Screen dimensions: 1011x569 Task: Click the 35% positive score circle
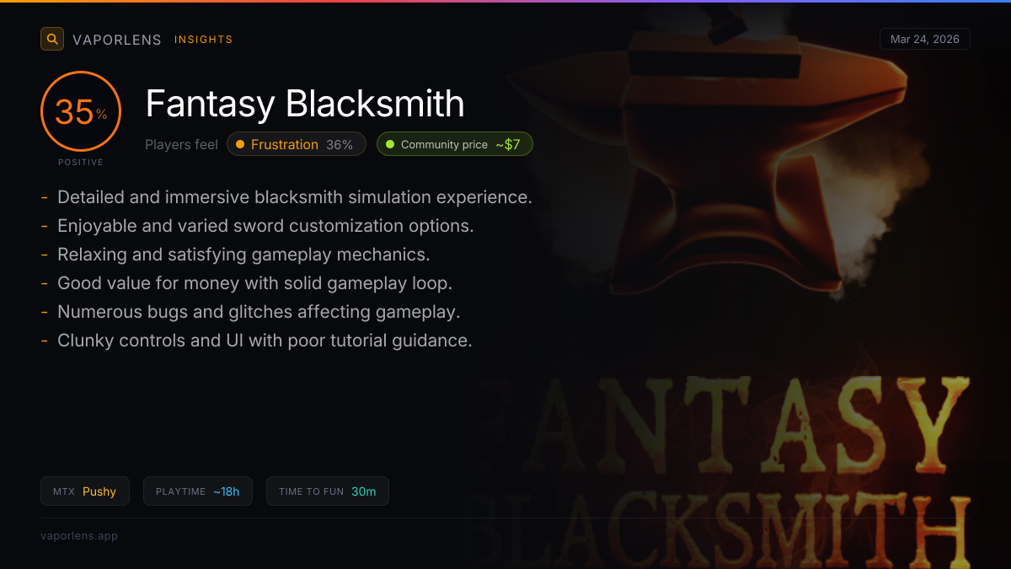pos(81,111)
